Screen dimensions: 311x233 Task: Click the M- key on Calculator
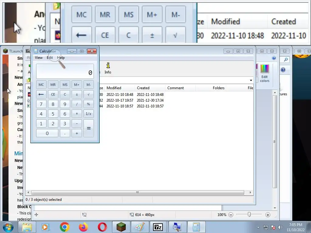[89, 85]
